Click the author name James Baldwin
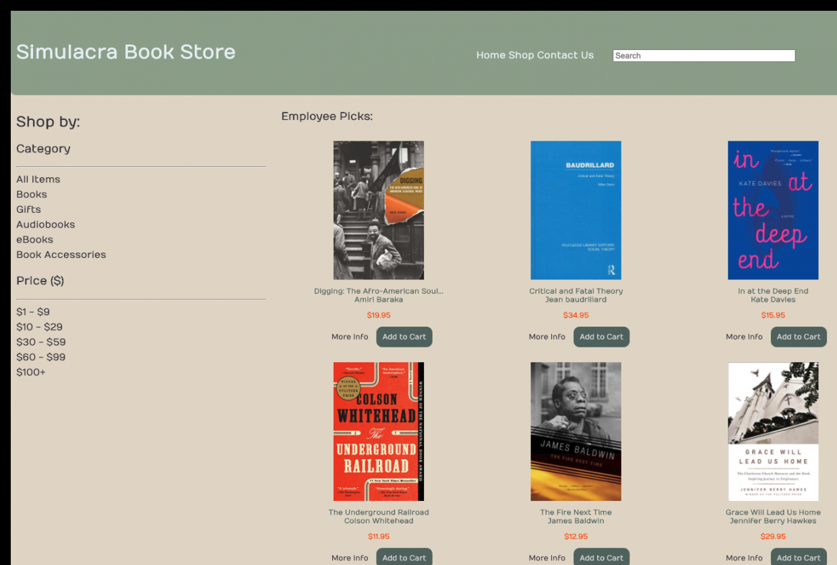The height and width of the screenshot is (565, 837). point(576,521)
